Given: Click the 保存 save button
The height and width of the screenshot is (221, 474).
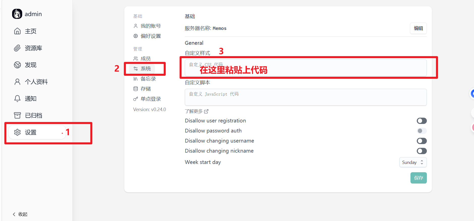Looking at the screenshot, I should 418,178.
